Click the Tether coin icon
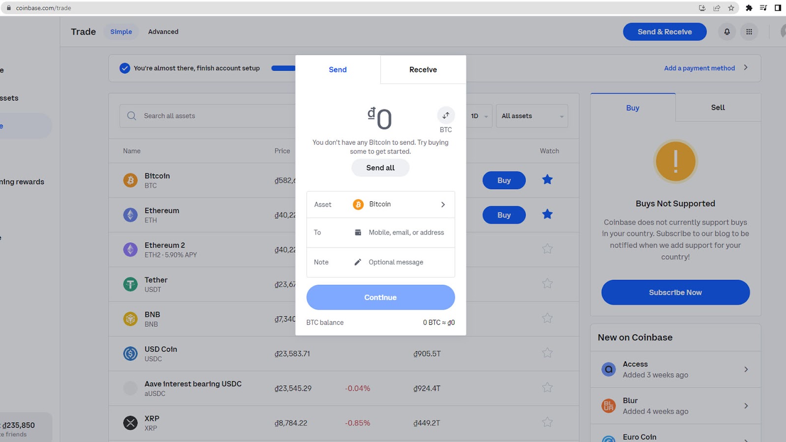Screen dimensions: 786x442 pyautogui.click(x=130, y=284)
